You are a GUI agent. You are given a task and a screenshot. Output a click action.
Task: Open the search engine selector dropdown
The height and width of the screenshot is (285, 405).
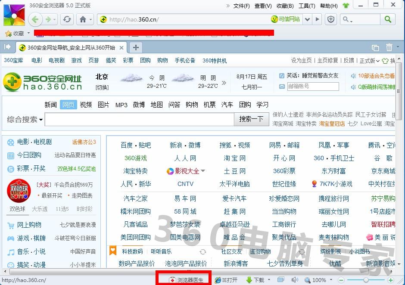[x=347, y=19]
